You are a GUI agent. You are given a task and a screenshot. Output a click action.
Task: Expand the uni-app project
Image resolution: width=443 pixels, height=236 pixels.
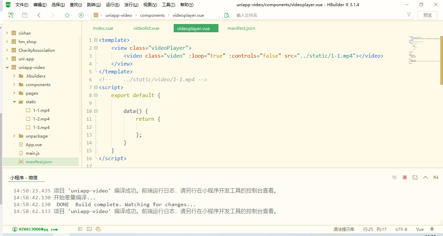7,59
